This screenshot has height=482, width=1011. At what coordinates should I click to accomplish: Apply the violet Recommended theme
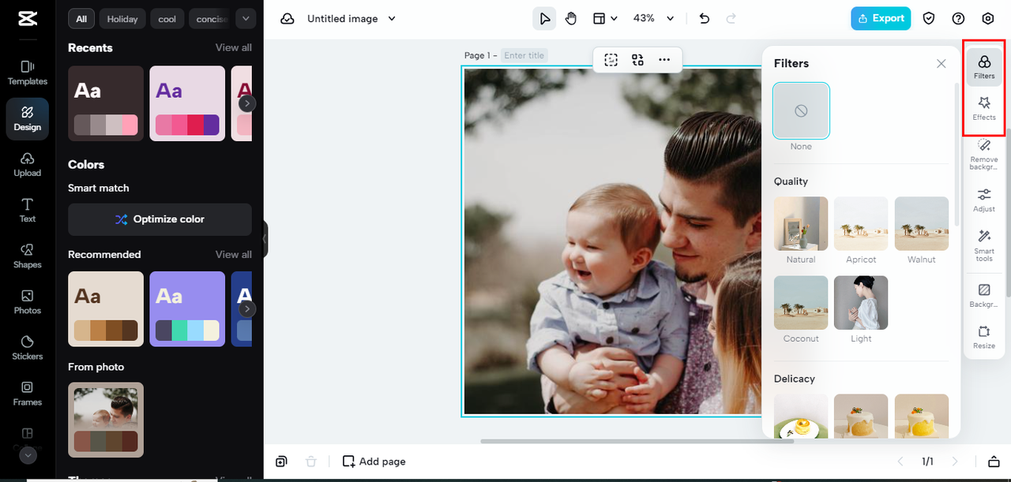pyautogui.click(x=187, y=309)
